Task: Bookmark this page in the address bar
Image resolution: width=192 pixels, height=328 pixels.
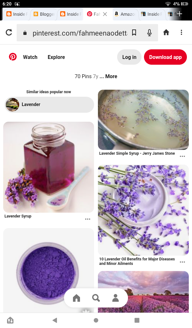Action: (134, 32)
